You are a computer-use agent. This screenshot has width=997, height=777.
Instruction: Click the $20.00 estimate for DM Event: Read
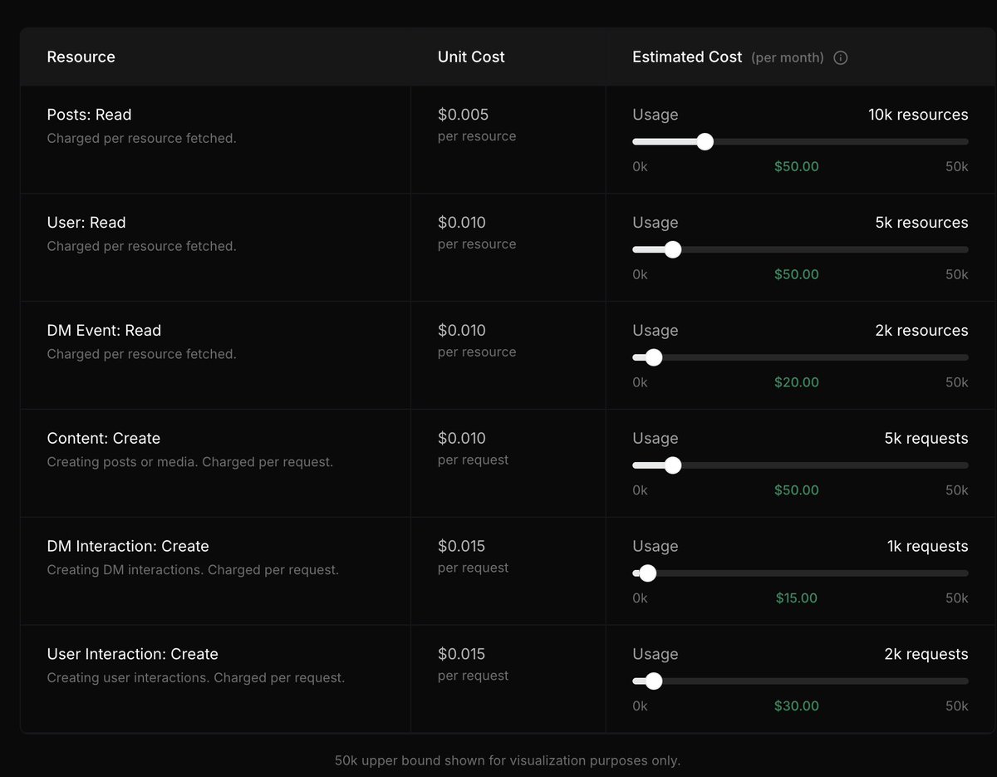click(797, 382)
